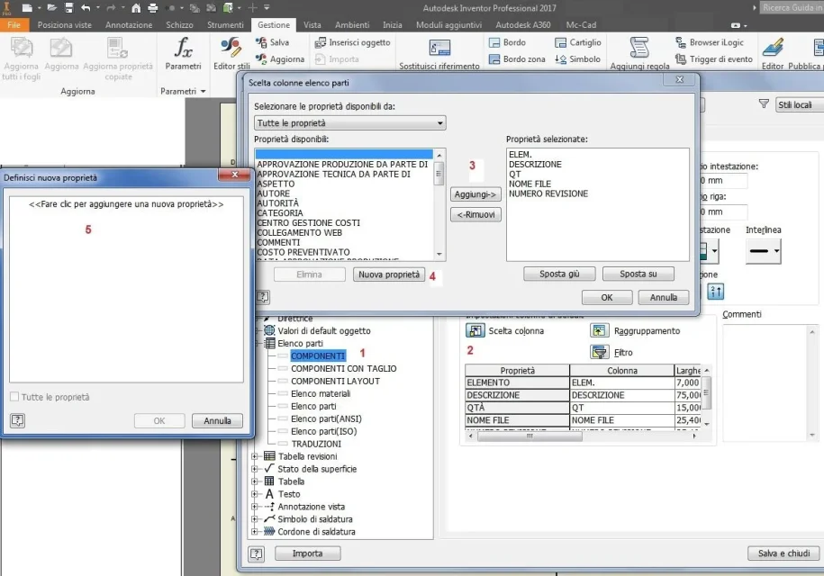
Task: Open the Scelta colonna icon
Action: 475,330
